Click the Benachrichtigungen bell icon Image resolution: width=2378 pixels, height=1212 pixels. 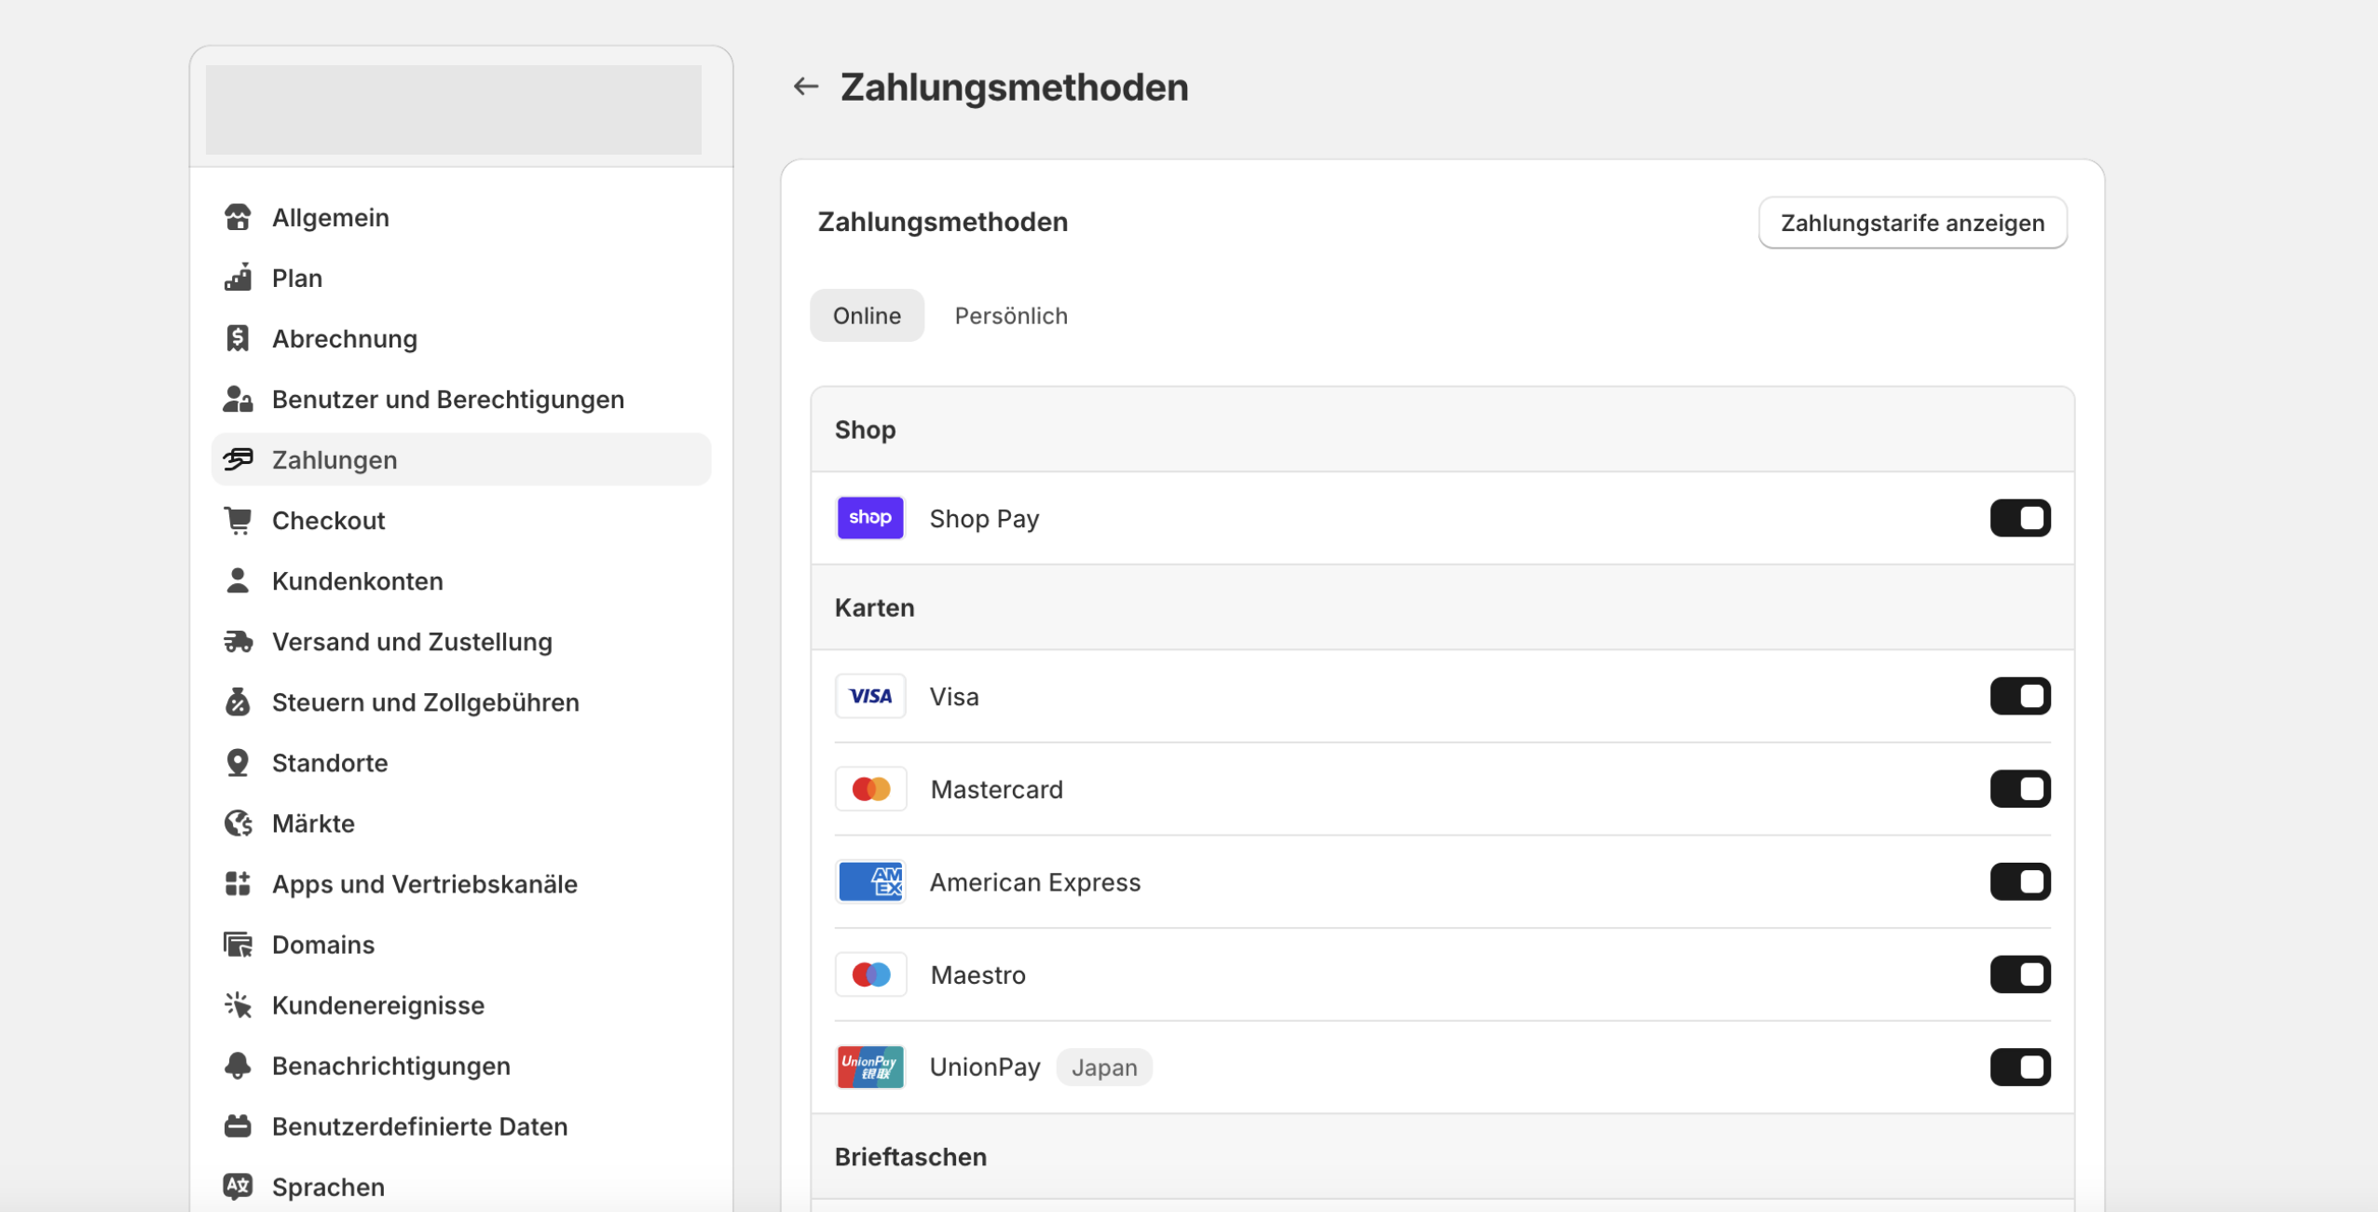pos(238,1065)
